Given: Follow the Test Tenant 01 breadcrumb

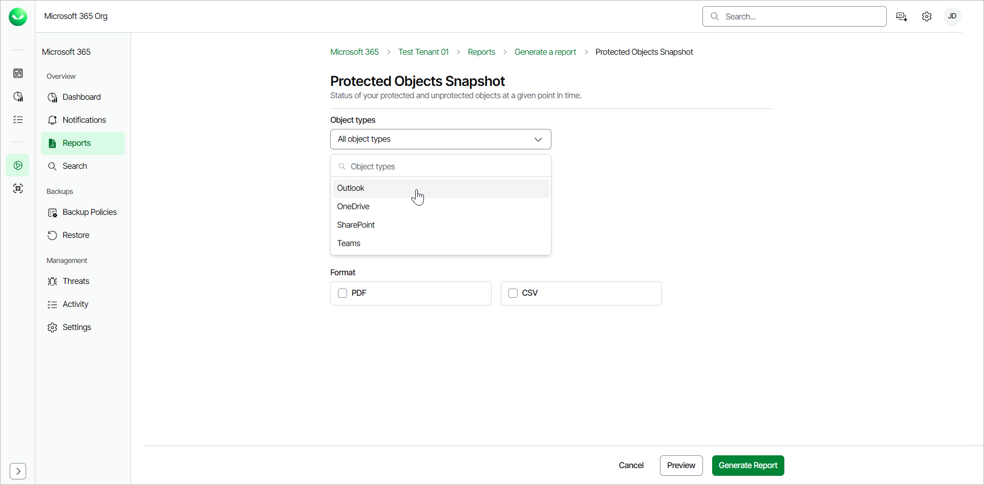Looking at the screenshot, I should [423, 52].
